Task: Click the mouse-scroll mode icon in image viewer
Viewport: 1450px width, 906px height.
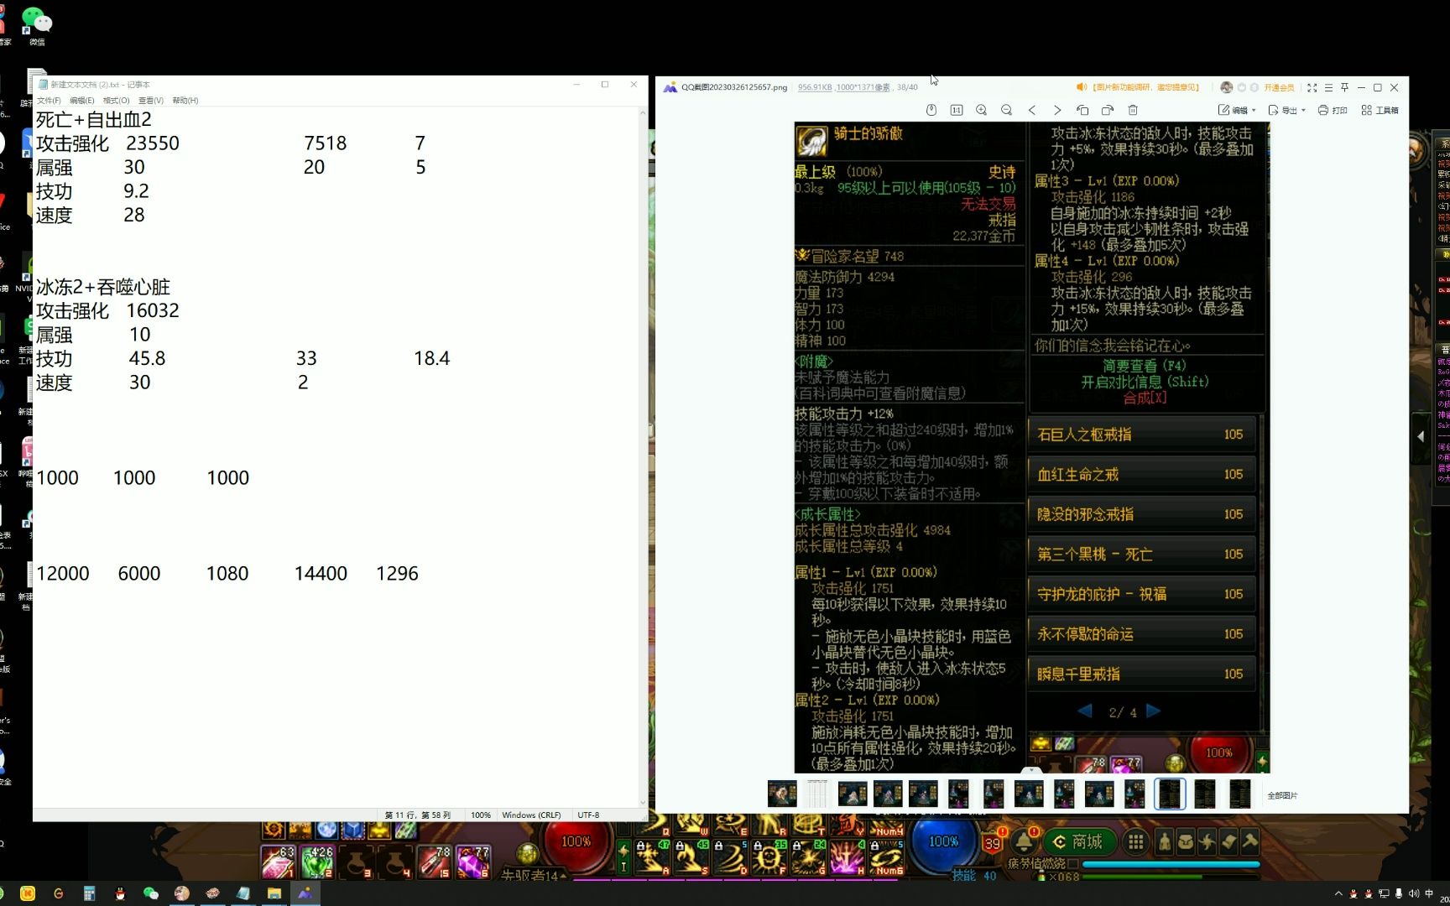Action: click(931, 110)
